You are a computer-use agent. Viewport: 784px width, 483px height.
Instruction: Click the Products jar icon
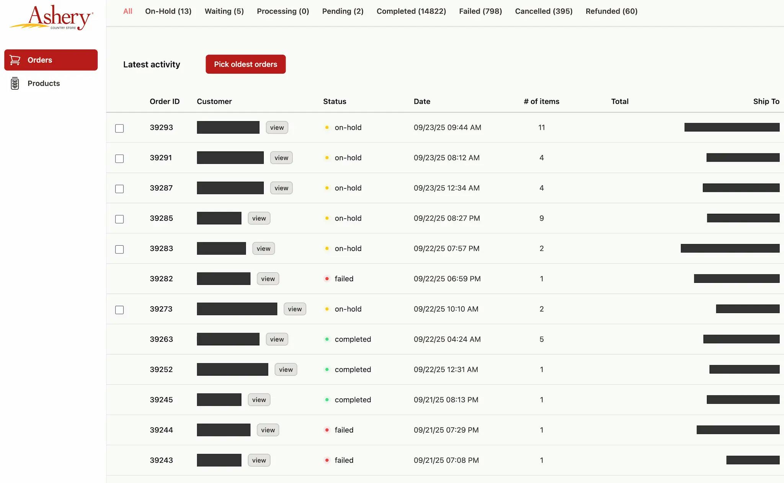coord(15,83)
